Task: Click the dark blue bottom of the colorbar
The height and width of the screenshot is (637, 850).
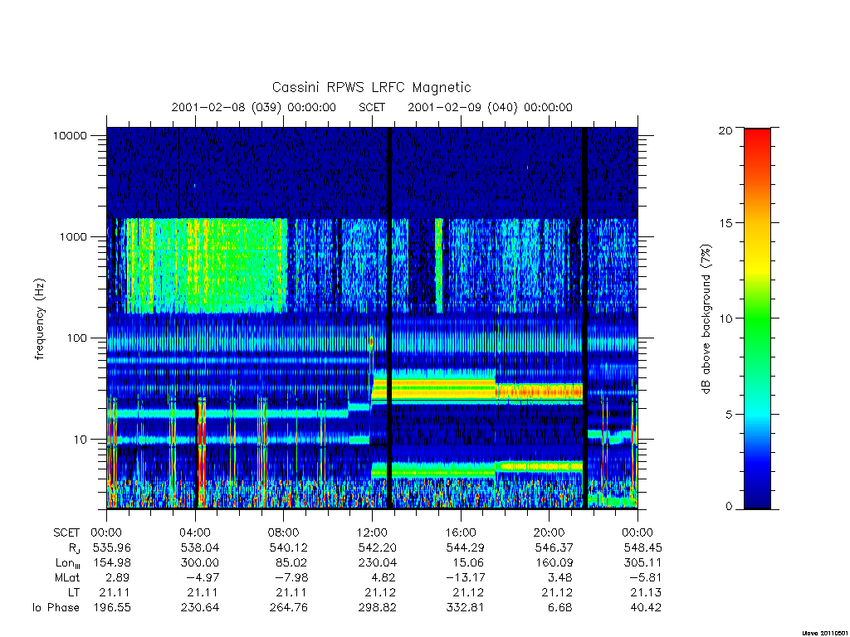Action: pos(757,496)
